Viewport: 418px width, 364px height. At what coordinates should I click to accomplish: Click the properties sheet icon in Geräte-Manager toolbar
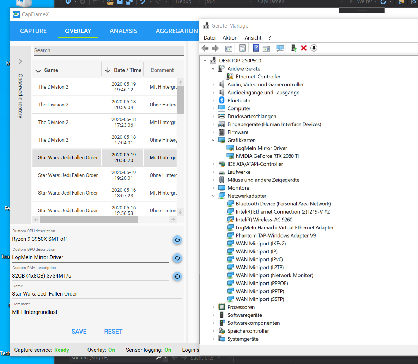242,48
